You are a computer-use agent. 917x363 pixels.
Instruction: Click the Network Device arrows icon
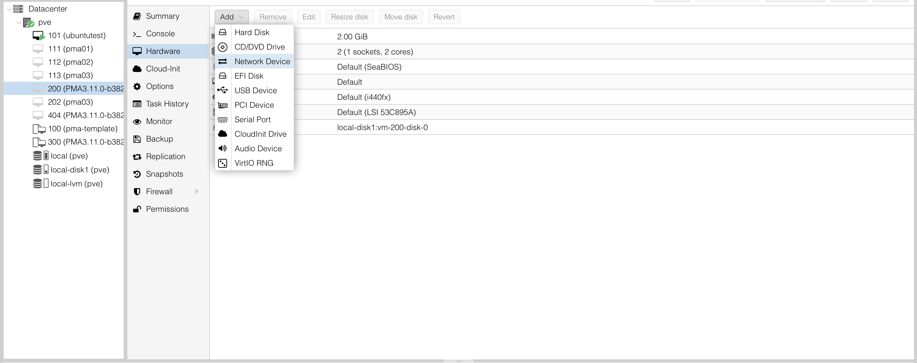point(223,61)
